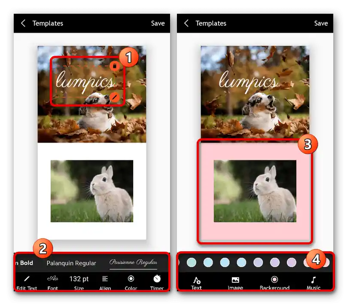The height and width of the screenshot is (305, 347).
Task: Open the Timer tool
Action: [x=157, y=283]
